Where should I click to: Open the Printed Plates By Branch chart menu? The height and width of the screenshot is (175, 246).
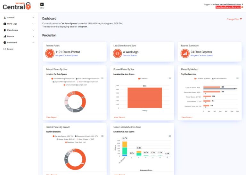tap(102, 136)
